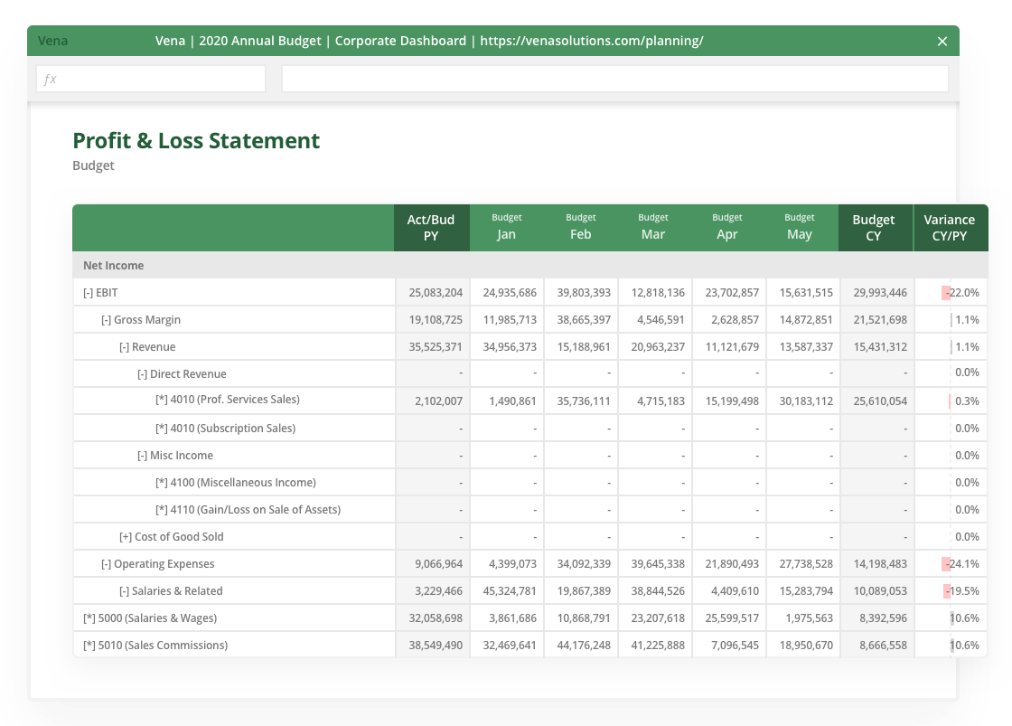The image size is (1012, 726).
Task: Collapse the Misc Income group
Action: (142, 455)
